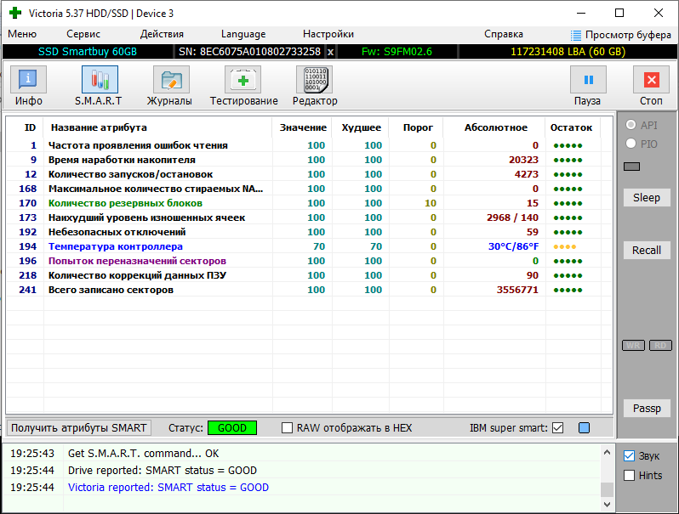Click the WR indicator
This screenshot has width=679, height=514.
(x=633, y=346)
